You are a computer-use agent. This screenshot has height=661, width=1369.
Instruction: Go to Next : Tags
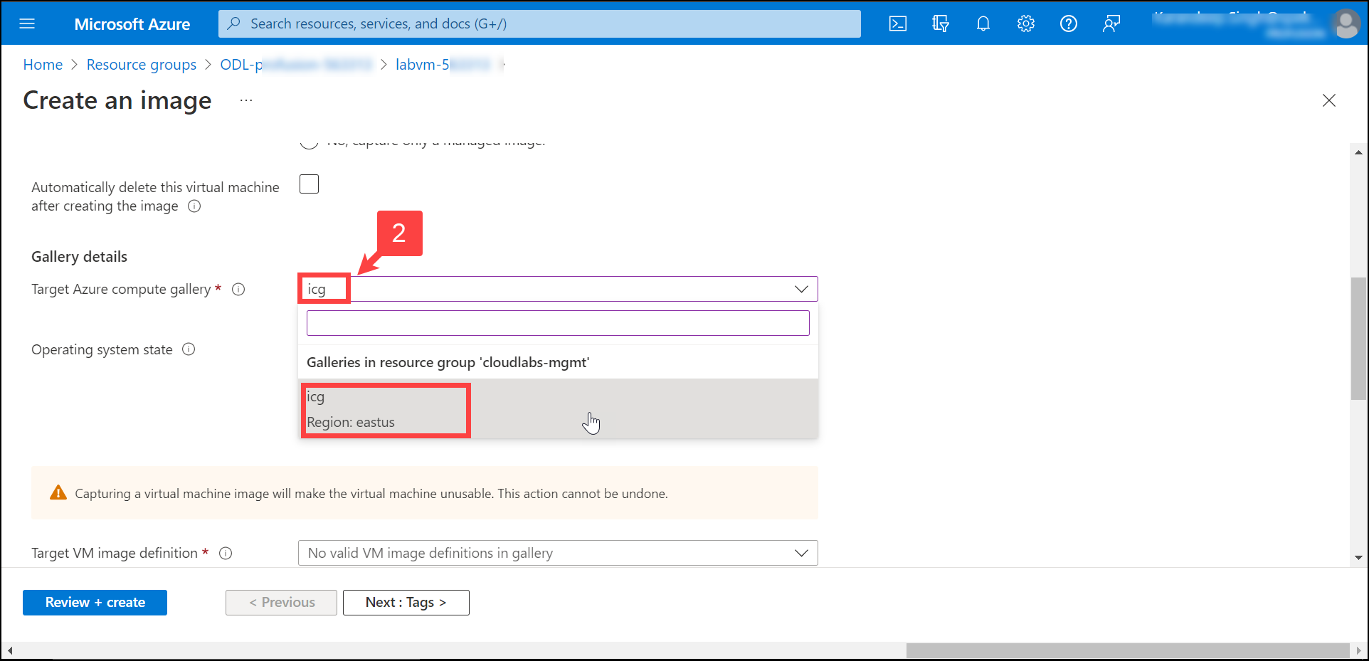[x=406, y=603]
